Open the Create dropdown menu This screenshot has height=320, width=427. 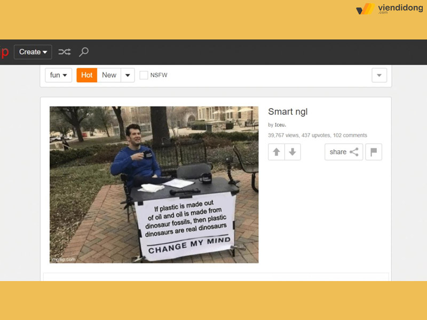[x=33, y=52]
